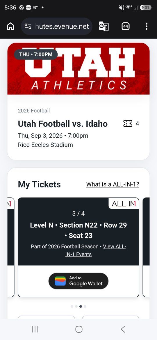Open the tab switcher showing 44

(x=126, y=26)
